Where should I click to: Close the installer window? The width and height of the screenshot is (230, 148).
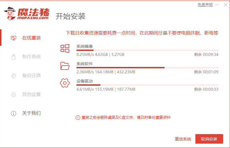point(225,5)
